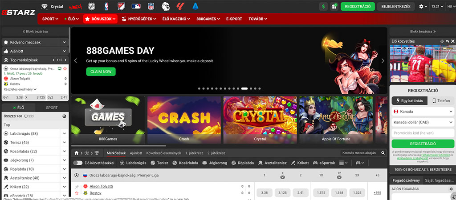Viewport: 456px width, 200px height.
Task: Open the Apple Of Fortune game thumbnail
Action: click(336, 120)
